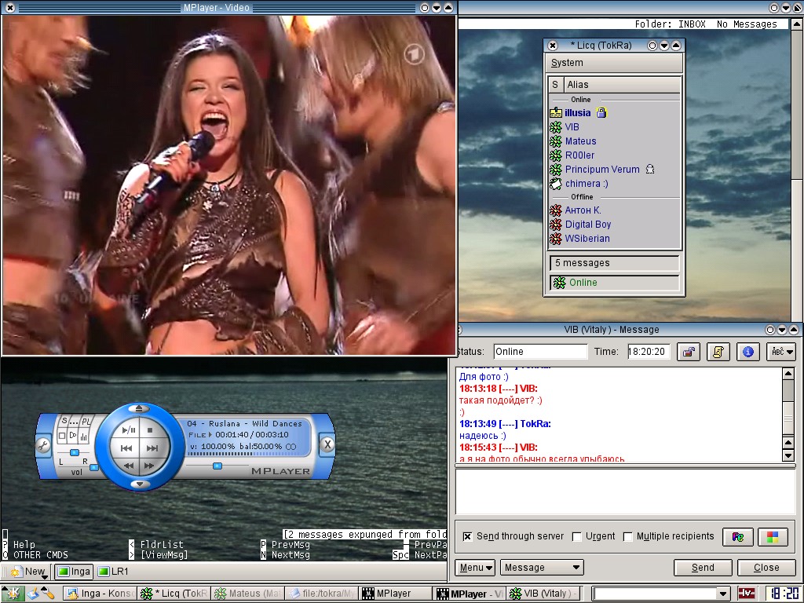
Task: Click the Close button in message window
Action: click(766, 568)
